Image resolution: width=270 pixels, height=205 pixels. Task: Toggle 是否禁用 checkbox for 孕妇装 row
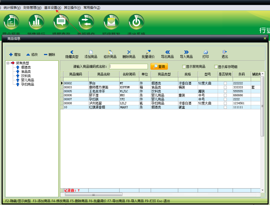pos(225,99)
